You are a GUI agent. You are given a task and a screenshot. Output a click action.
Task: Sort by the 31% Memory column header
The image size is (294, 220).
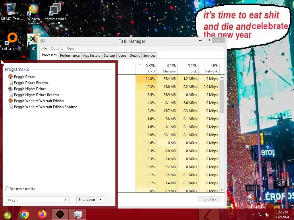pyautogui.click(x=167, y=68)
